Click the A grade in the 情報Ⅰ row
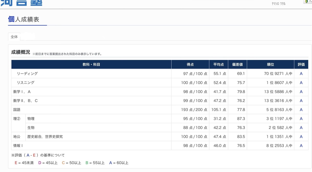The width and height of the screenshot is (312, 172). [301, 146]
